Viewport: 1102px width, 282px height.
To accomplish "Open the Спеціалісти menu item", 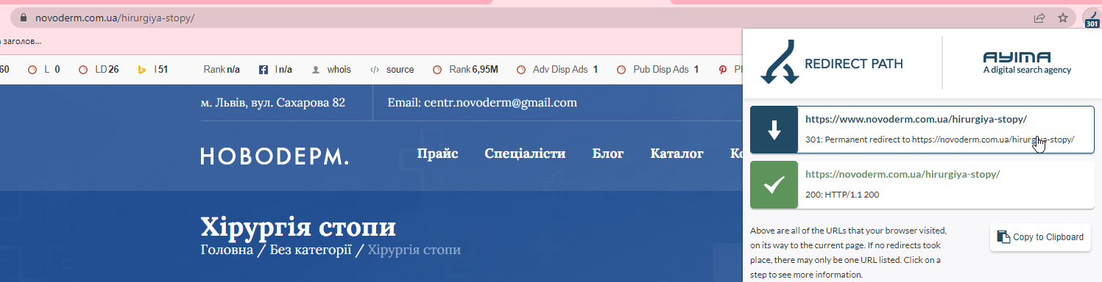I will (x=525, y=153).
